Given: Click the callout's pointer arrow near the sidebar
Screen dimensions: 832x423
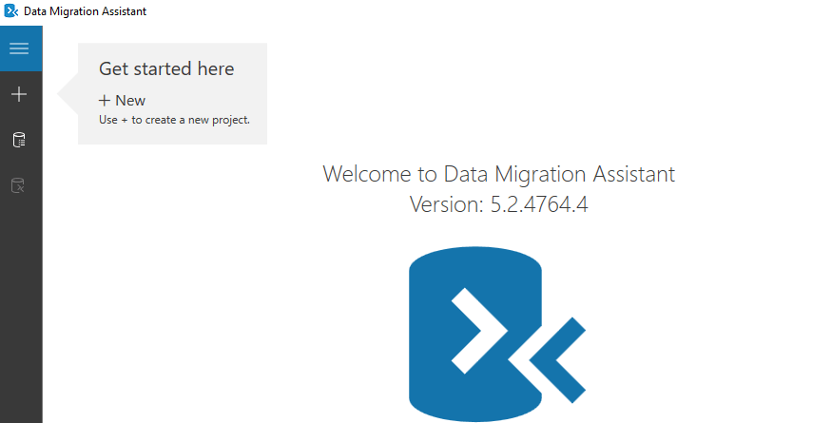Looking at the screenshot, I should 67,94.
